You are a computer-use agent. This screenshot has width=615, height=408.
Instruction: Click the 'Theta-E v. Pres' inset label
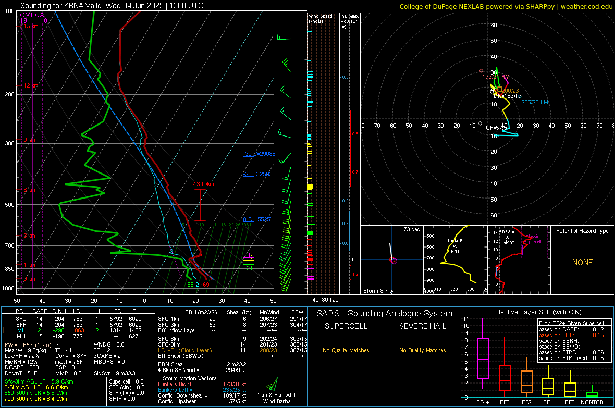[x=455, y=245]
